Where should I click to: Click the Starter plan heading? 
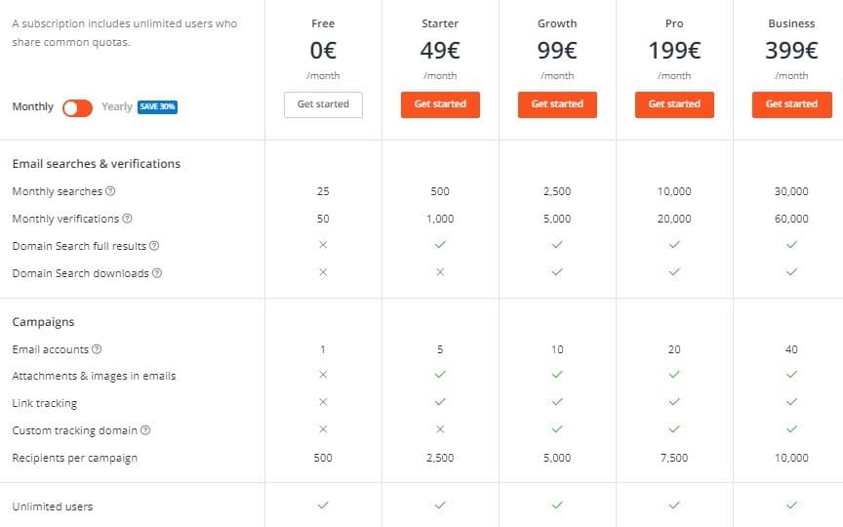click(440, 23)
